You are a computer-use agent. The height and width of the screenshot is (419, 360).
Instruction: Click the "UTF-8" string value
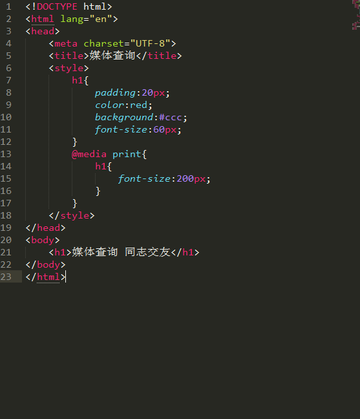pos(151,43)
